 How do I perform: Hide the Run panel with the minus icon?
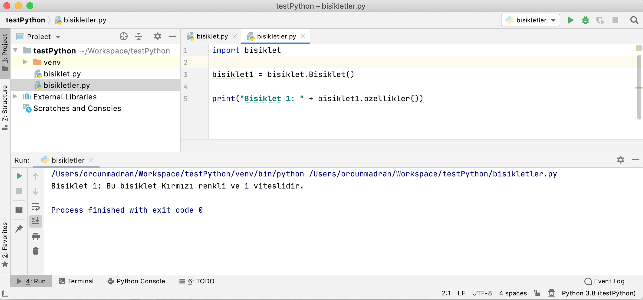pos(636,160)
